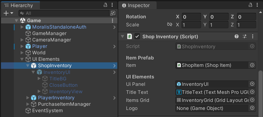Click the Hierarchy panel lock icon

click(105, 5)
